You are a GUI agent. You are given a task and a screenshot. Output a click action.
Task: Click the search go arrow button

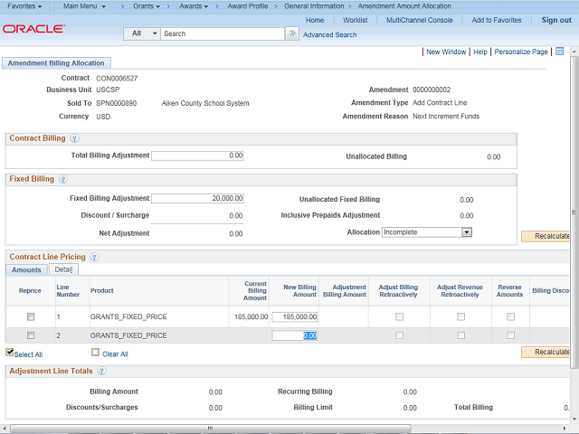coord(291,33)
